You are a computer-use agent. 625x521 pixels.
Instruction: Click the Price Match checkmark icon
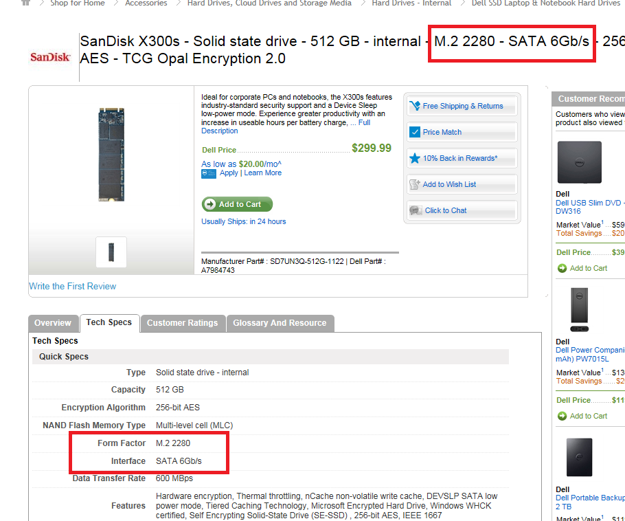[415, 132]
